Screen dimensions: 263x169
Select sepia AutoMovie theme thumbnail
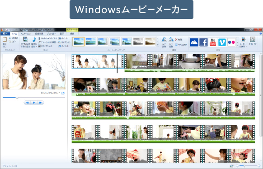coord(150,42)
